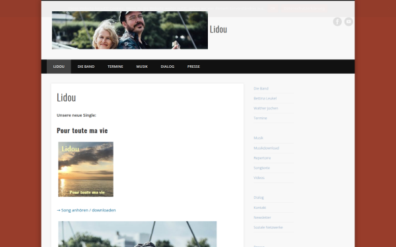Open the MUSIK menu item

click(142, 67)
